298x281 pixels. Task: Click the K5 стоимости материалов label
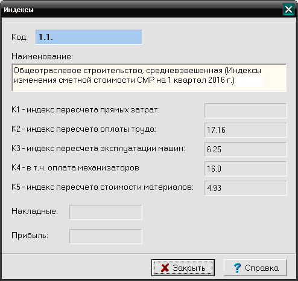click(x=103, y=187)
